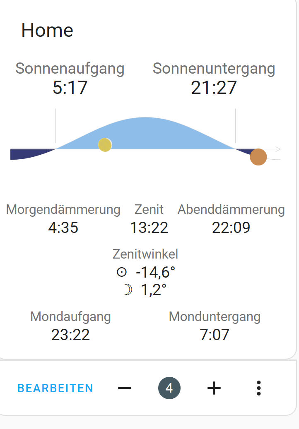Click the Zenitwinkel label
This screenshot has width=299, height=429.
145,254
